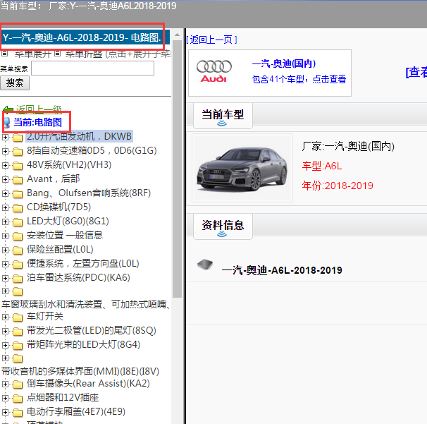Select the 便捷系统,左置方向盘(L0L) tree item
This screenshot has width=427, height=424.
[x=82, y=264]
